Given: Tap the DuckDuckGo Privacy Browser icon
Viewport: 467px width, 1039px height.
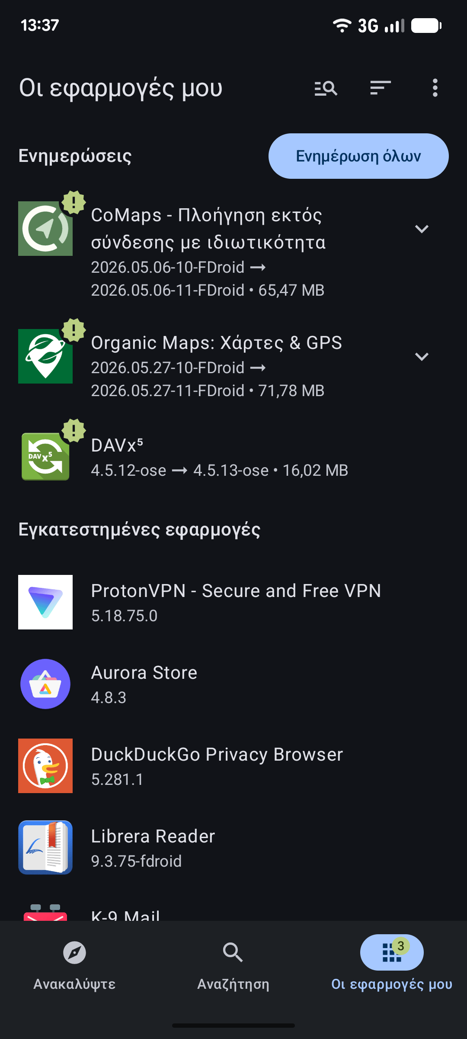Looking at the screenshot, I should pos(45,766).
